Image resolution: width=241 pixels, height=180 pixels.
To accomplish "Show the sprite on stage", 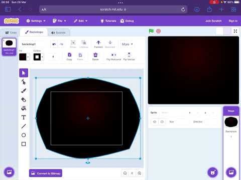I will (x=155, y=121).
